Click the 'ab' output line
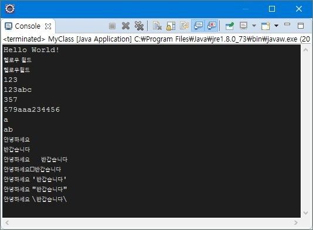The height and width of the screenshot is (230, 313). 8,129
